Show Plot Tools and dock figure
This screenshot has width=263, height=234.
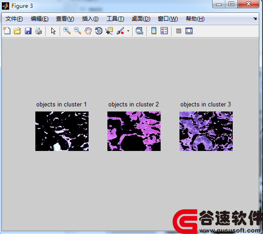tap(189, 31)
